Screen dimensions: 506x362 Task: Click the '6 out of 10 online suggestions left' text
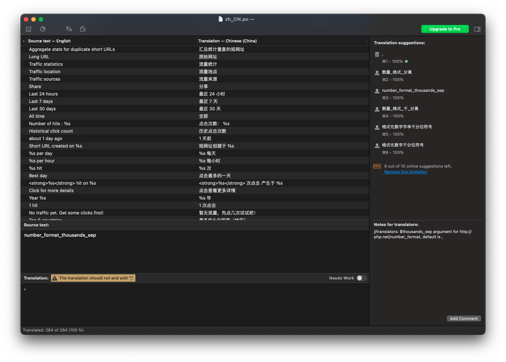click(418, 166)
